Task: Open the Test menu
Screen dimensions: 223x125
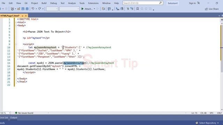Action: [x=62, y=3]
